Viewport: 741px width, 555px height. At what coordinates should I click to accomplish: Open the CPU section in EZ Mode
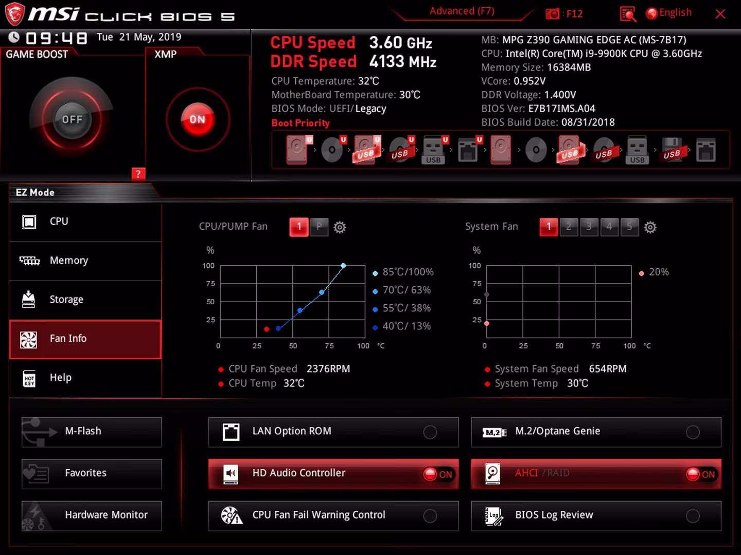[85, 222]
